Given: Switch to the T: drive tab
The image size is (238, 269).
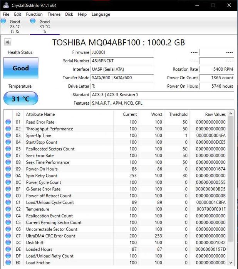Looking at the screenshot, I should click(x=45, y=26).
